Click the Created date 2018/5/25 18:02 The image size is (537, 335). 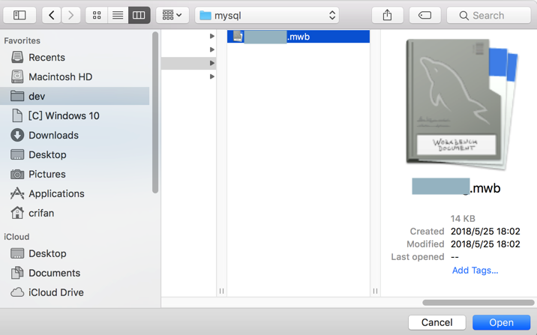[485, 232]
